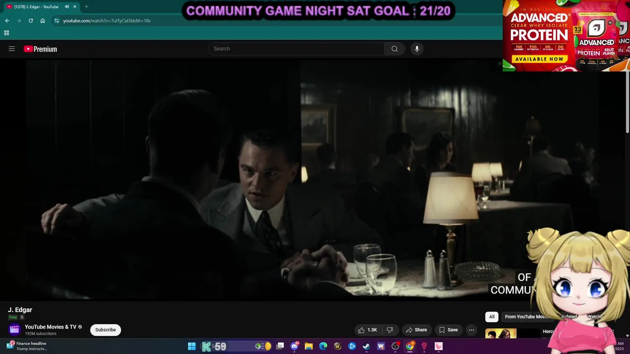Dislike the video
The image size is (630, 354).
coord(390,330)
